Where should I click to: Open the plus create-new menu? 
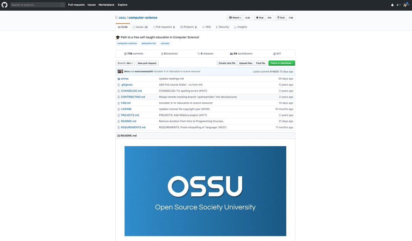(398, 5)
